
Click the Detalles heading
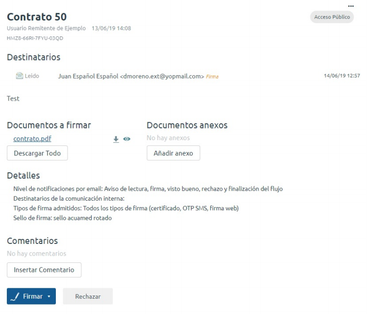23,175
